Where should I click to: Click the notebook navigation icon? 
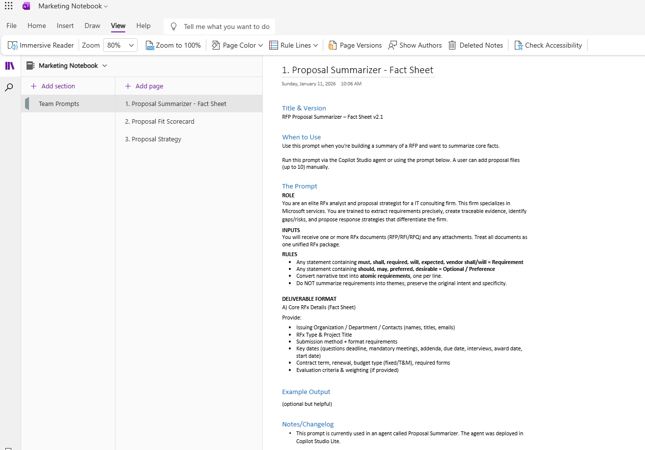coord(10,65)
